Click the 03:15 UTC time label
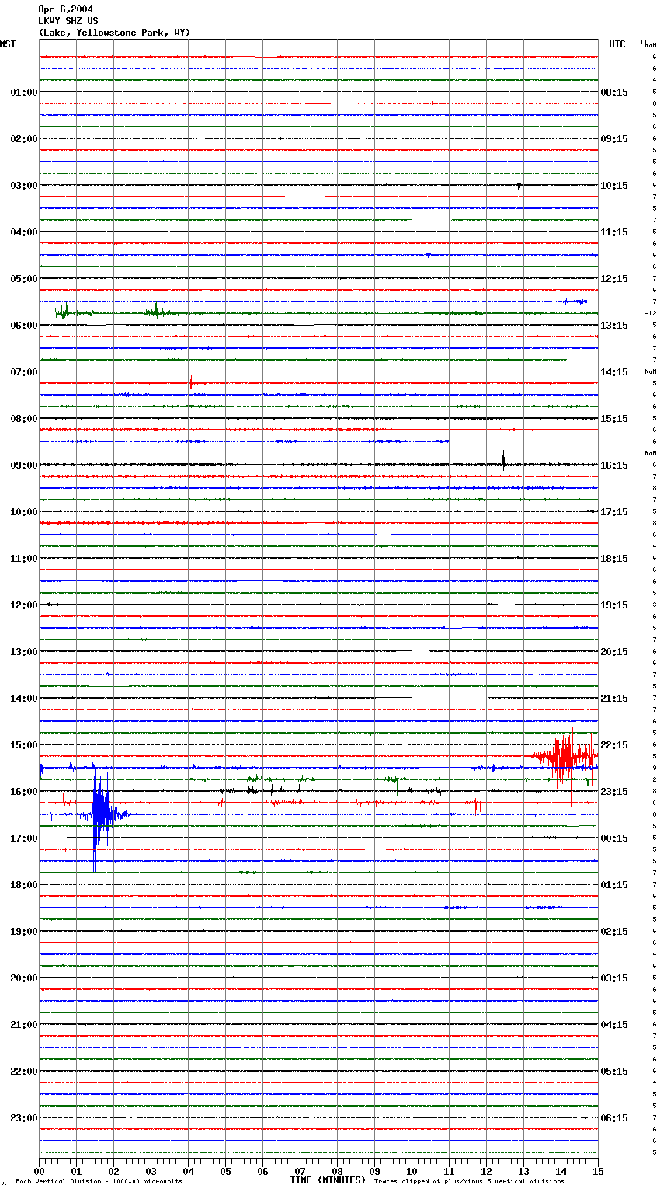The image size is (660, 1192). [614, 978]
